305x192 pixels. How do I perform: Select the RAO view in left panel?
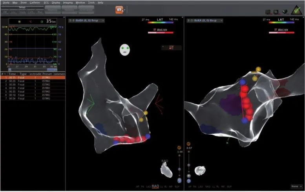coord(156,186)
